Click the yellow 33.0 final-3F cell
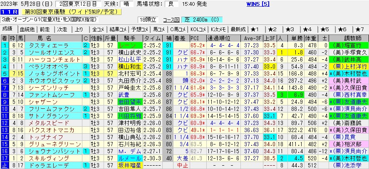369x169 pixels. click(x=270, y=66)
